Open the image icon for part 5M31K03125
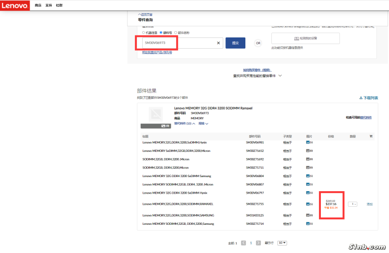389x253 pixels. (309, 215)
